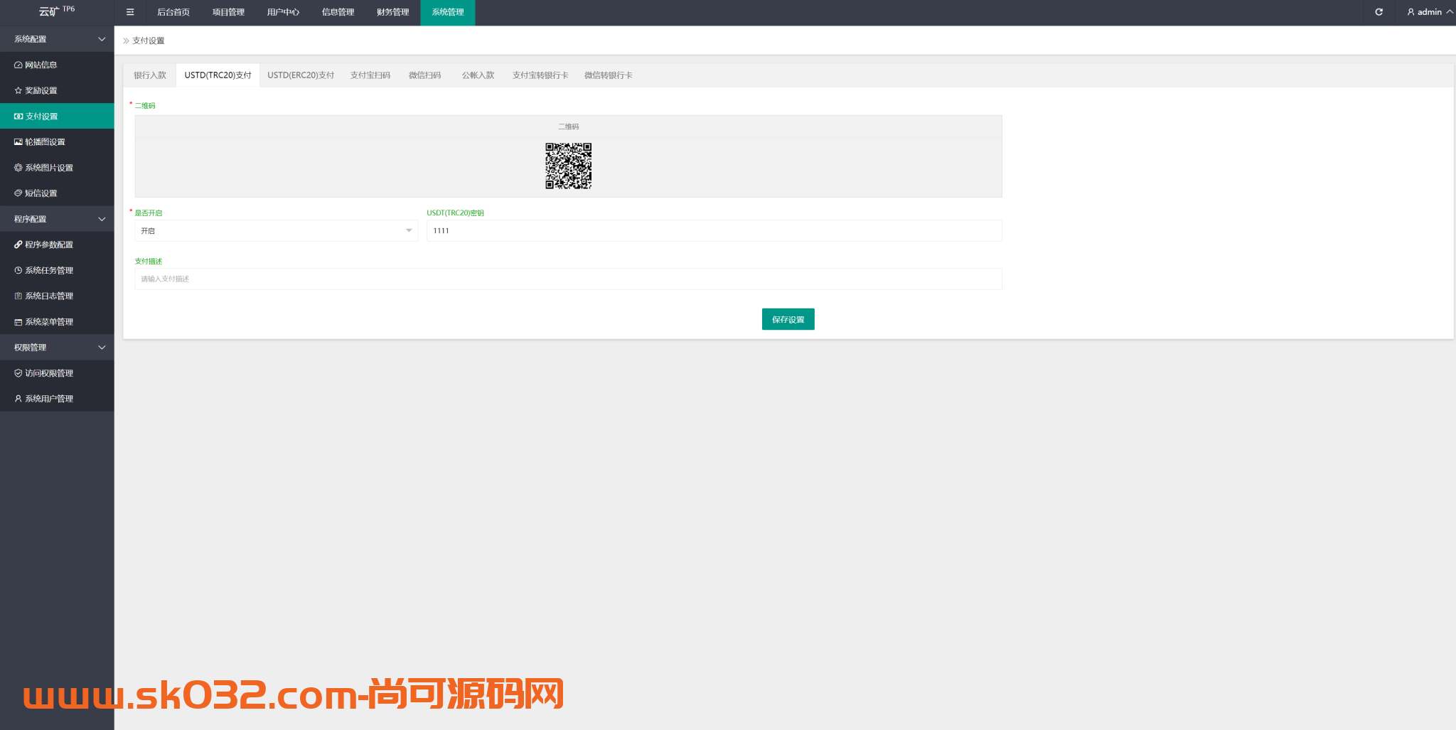Switch to 公帐入款 tab

pyautogui.click(x=478, y=75)
